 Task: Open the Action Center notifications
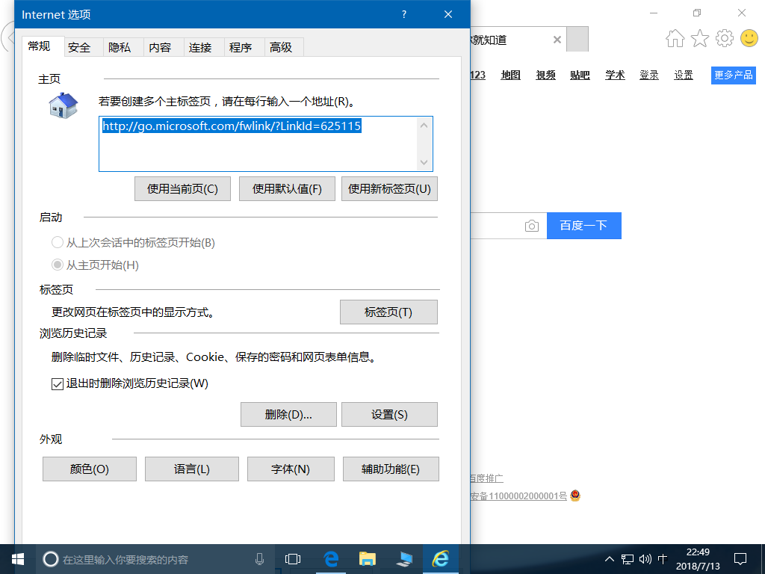740,559
